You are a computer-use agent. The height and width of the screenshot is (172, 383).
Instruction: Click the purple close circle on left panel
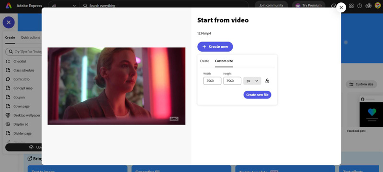pos(9,22)
